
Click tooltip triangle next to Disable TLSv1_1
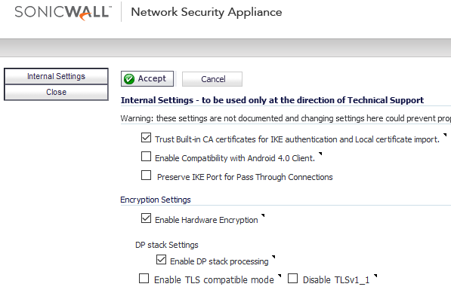point(375,276)
